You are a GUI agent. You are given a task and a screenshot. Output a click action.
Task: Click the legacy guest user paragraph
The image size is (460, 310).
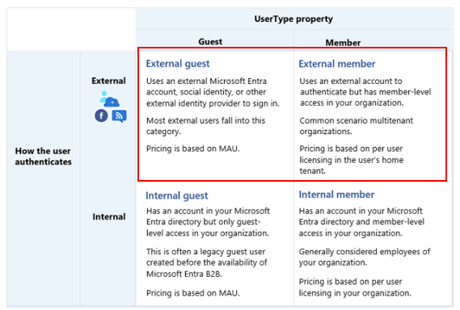coord(206,262)
